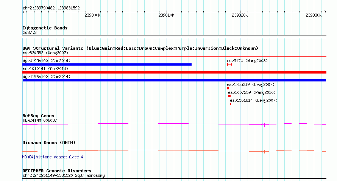Select the DECIPHER Genomic Disorders track title
This screenshot has height=181, width=337.
click(x=57, y=171)
